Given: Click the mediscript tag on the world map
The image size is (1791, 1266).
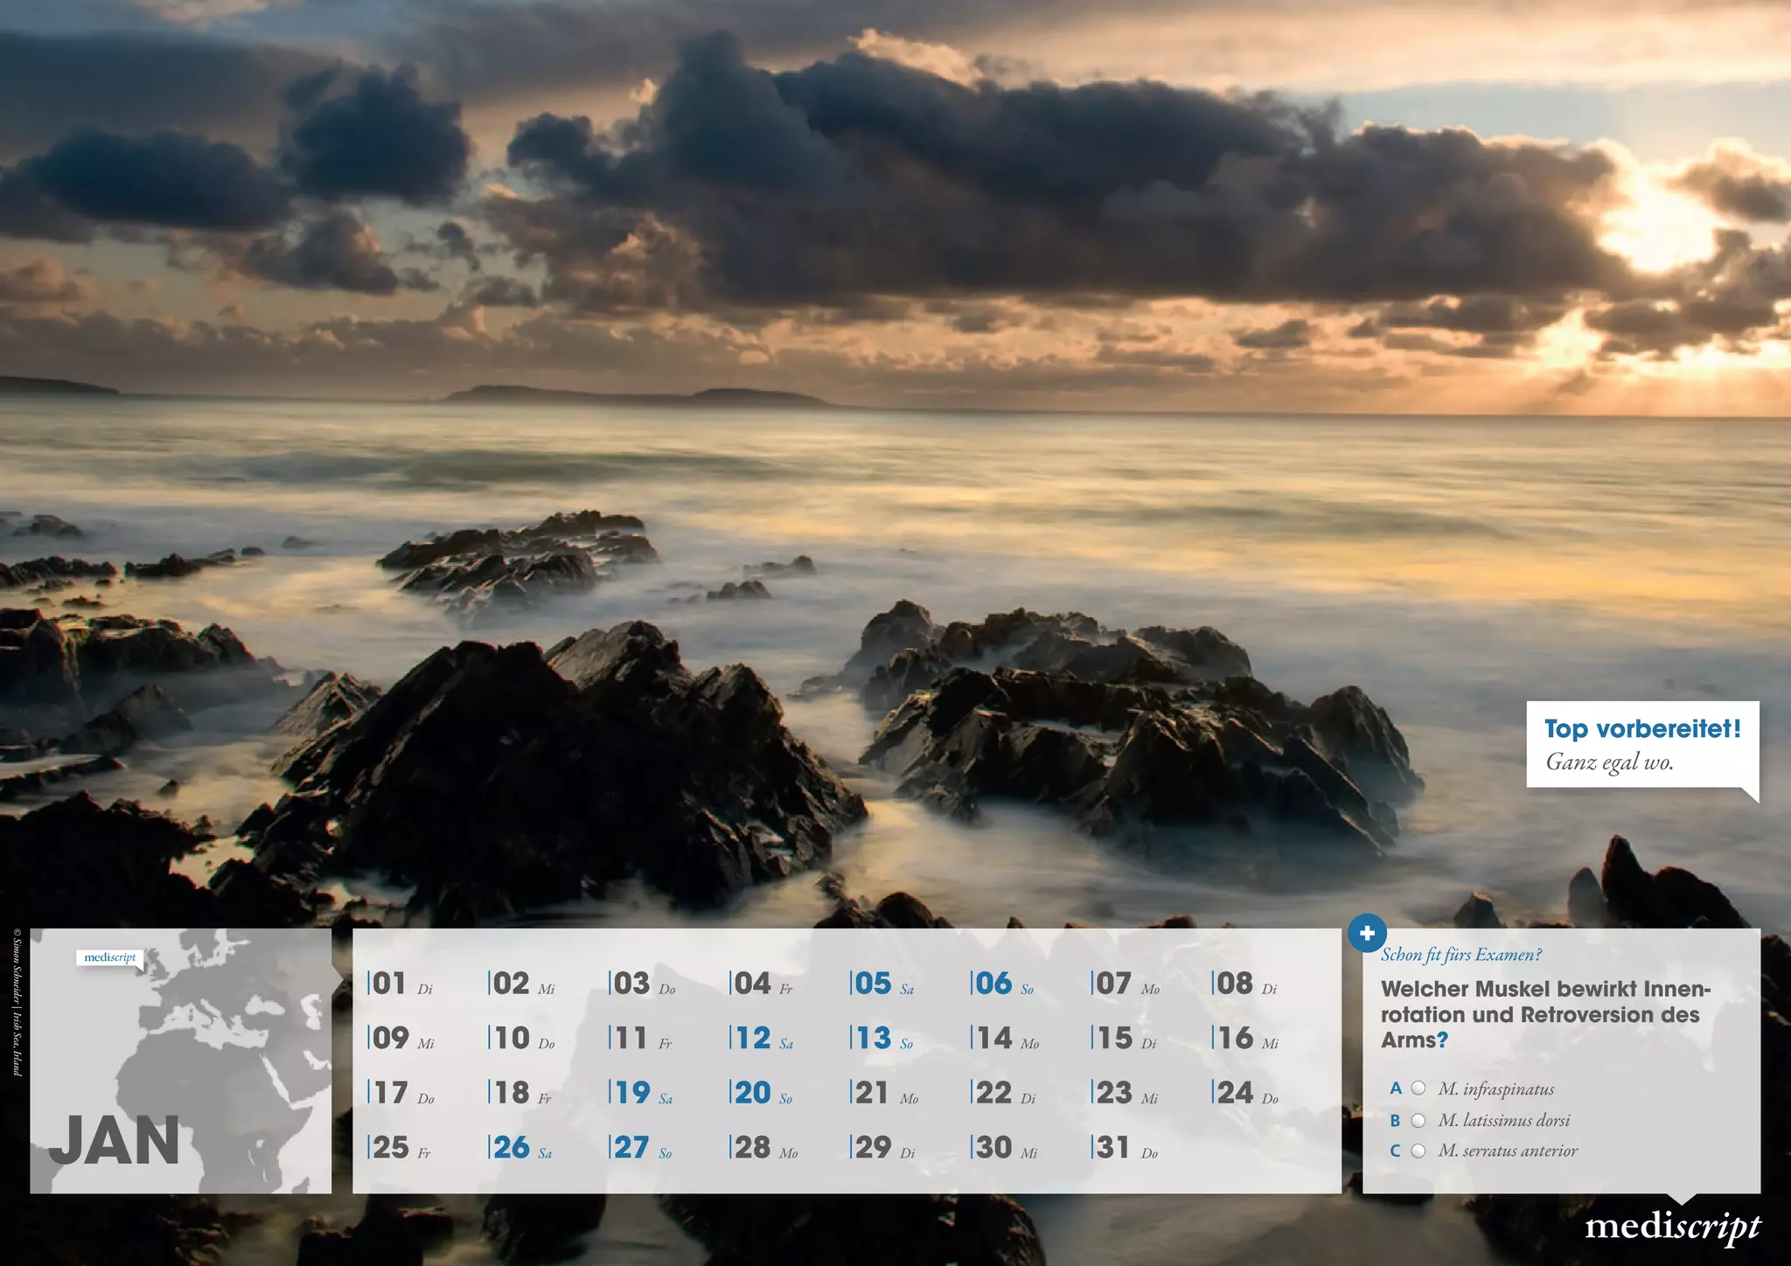Looking at the screenshot, I should [x=110, y=957].
